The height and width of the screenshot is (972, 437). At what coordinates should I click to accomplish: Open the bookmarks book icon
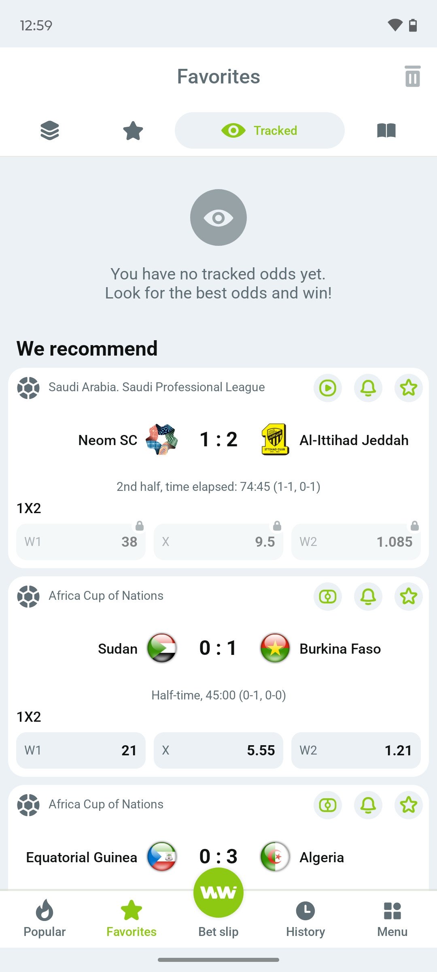(387, 130)
